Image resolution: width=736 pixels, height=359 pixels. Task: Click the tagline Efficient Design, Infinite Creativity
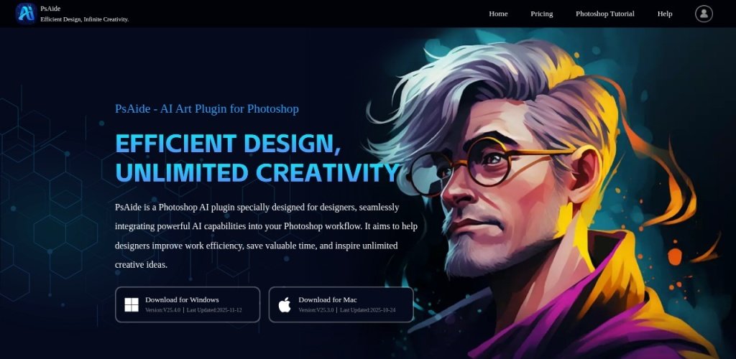[x=85, y=19]
